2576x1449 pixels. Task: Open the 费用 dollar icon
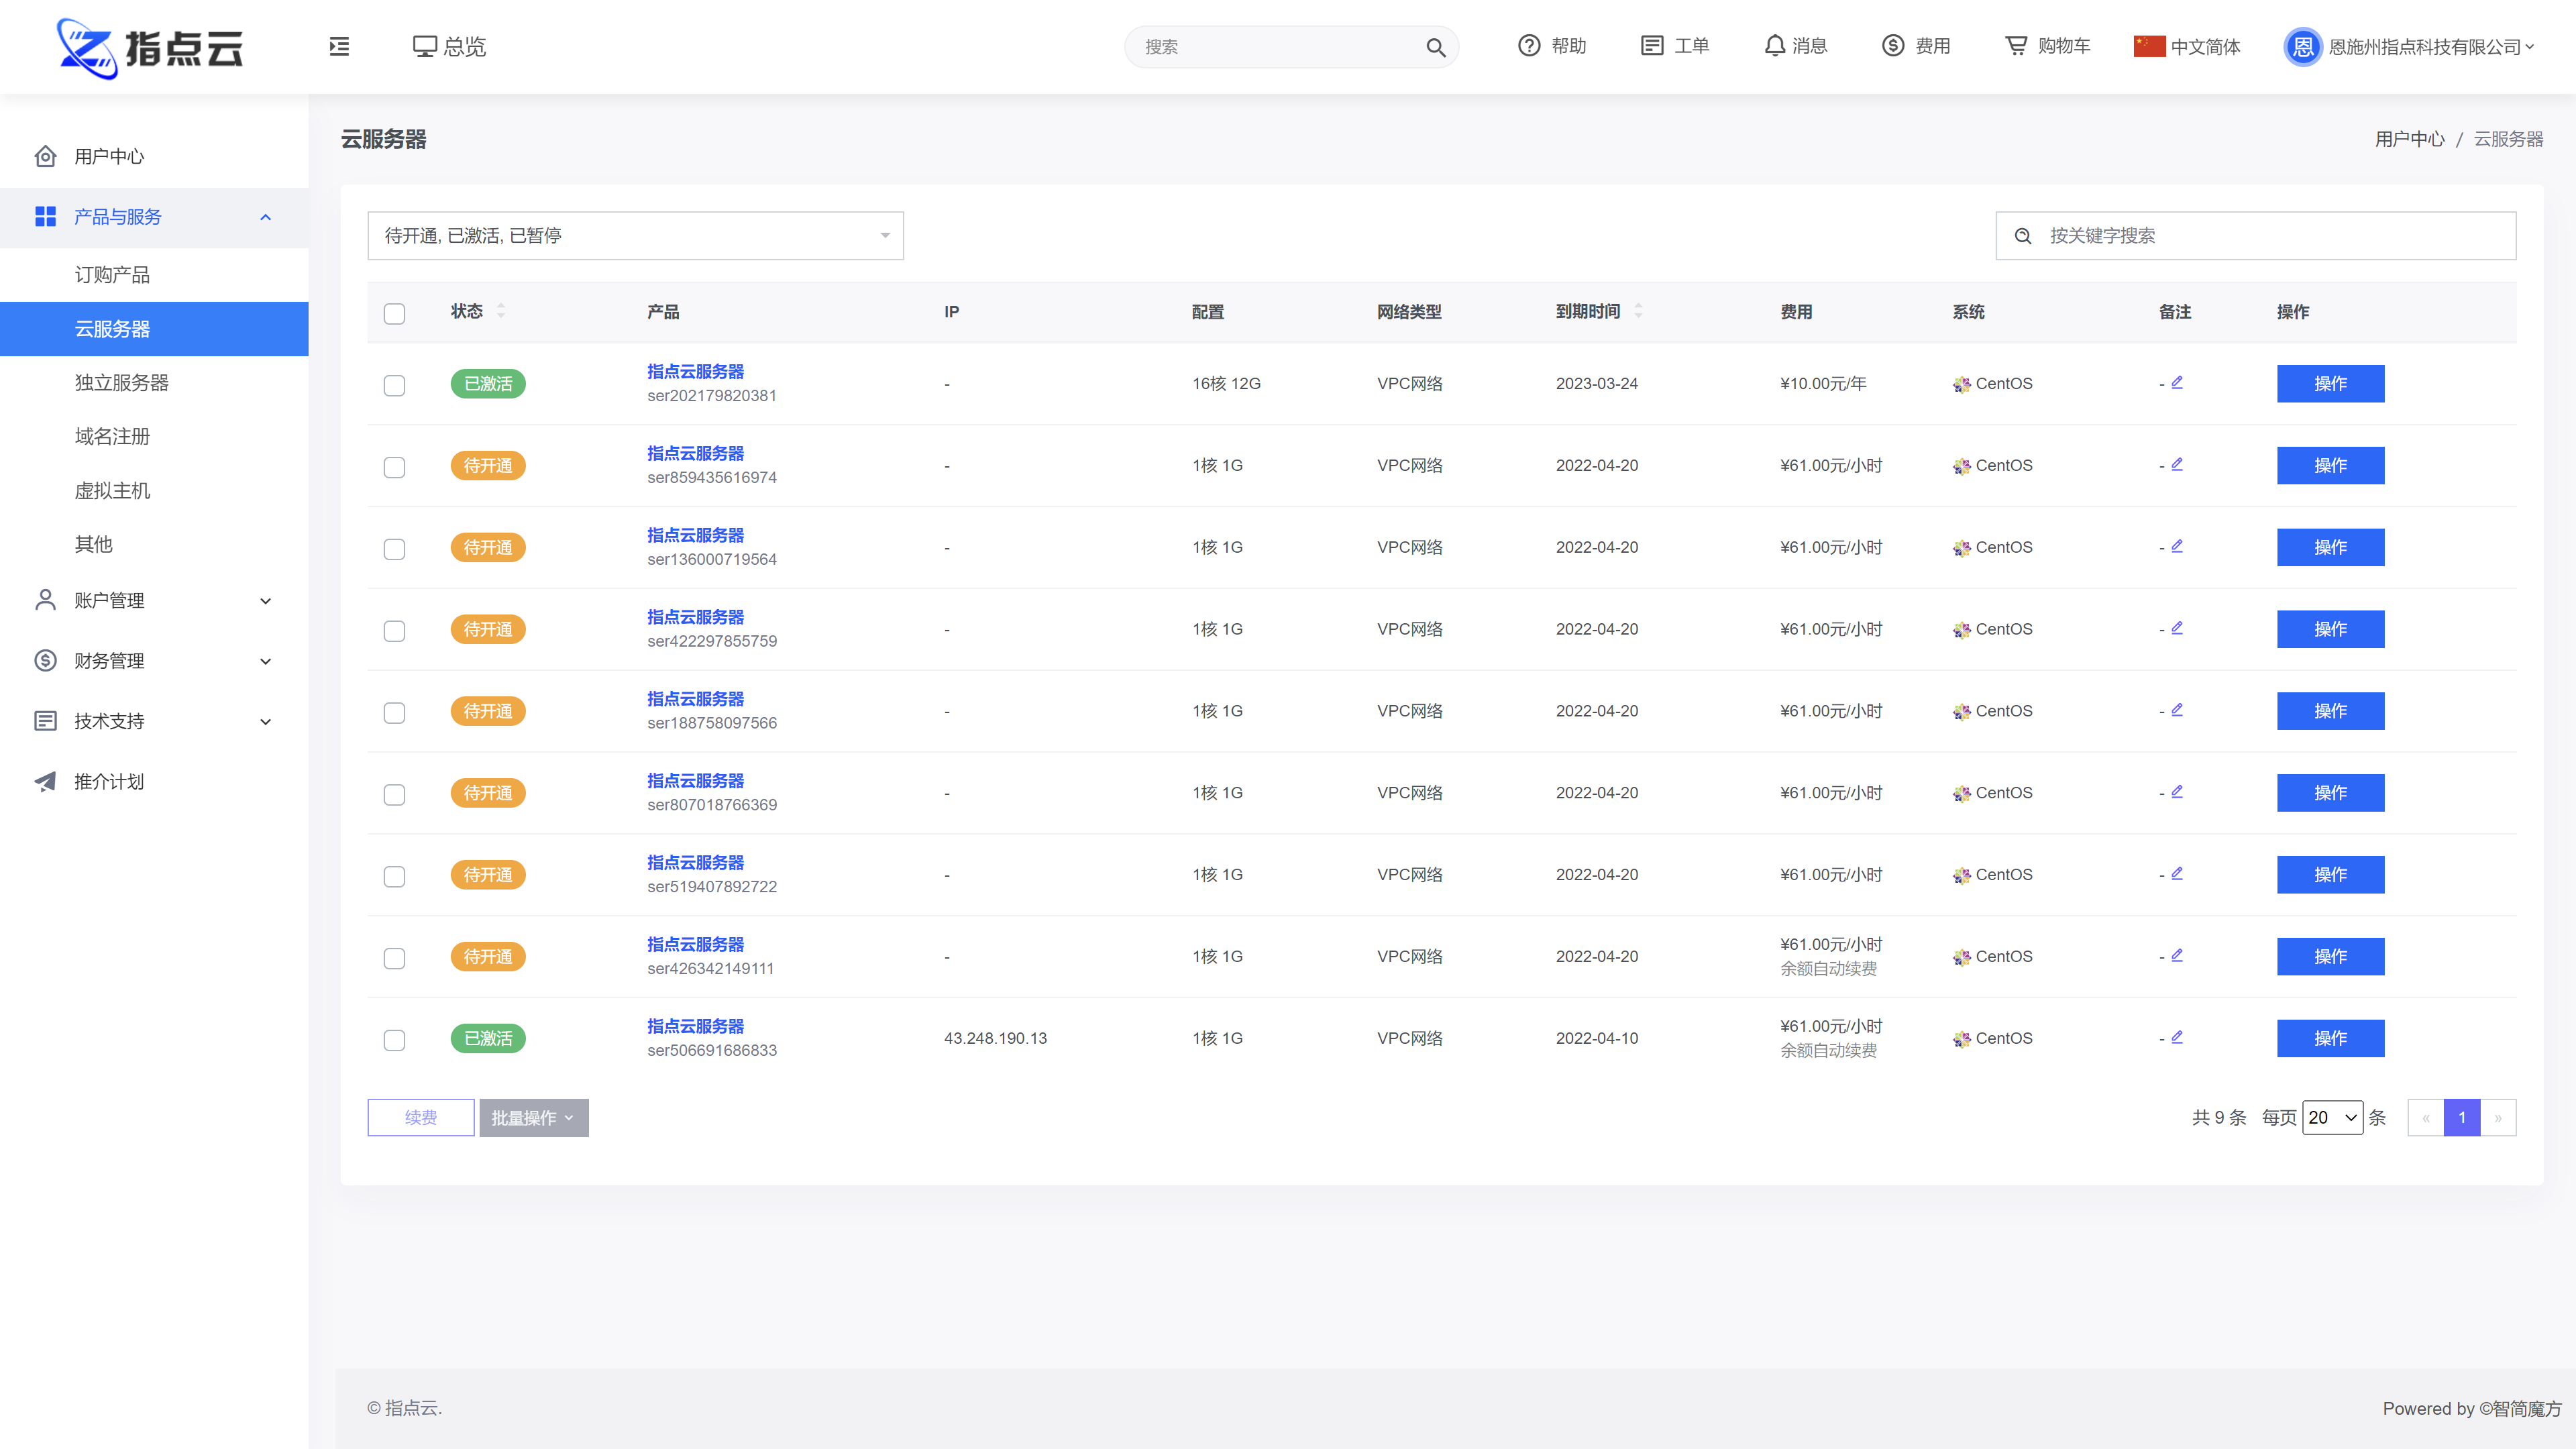(x=1893, y=46)
